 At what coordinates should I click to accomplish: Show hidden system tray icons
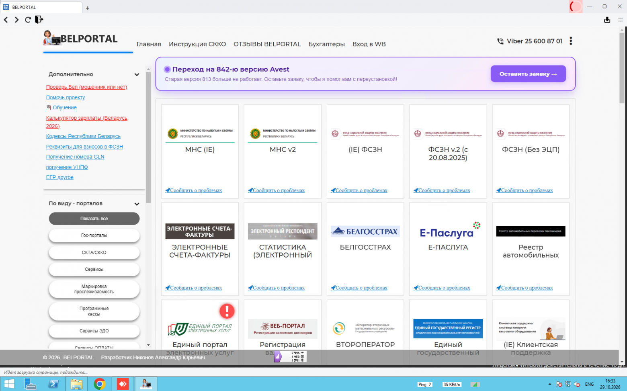pyautogui.click(x=550, y=384)
